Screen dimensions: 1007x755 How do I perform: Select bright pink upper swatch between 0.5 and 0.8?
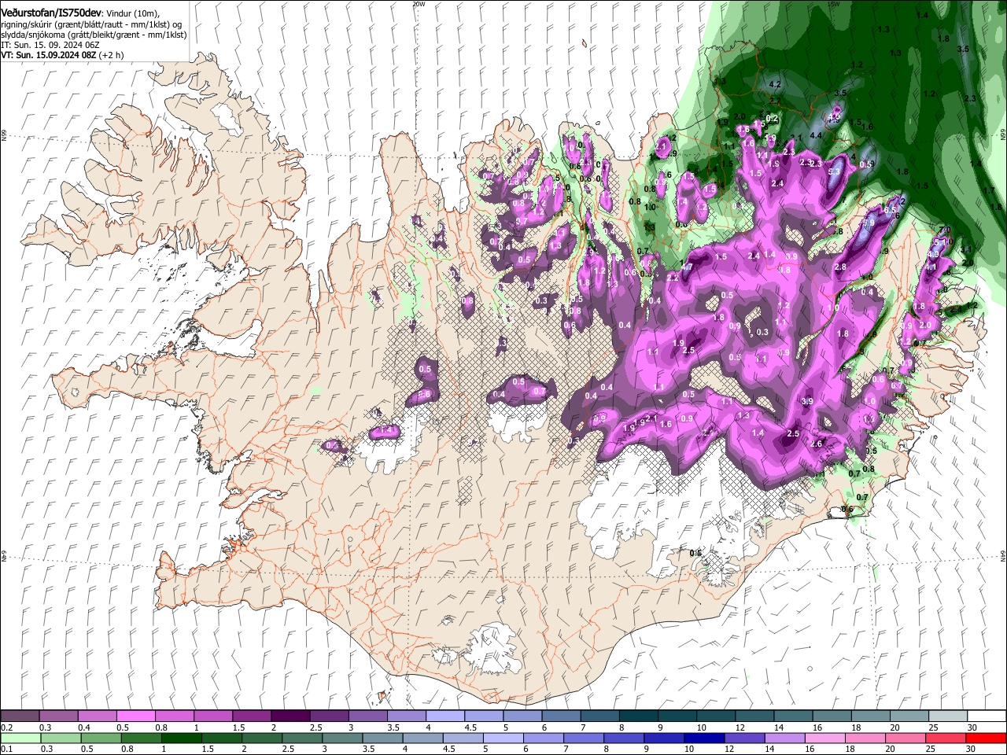136,716
